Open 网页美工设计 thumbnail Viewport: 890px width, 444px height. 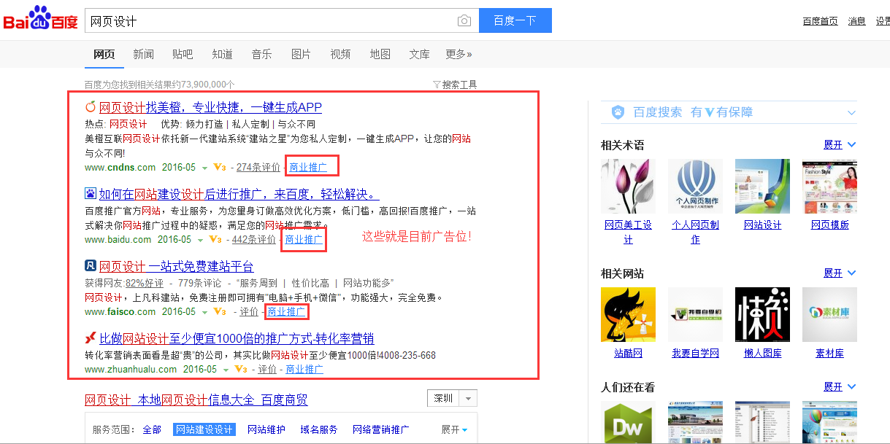[x=628, y=187]
